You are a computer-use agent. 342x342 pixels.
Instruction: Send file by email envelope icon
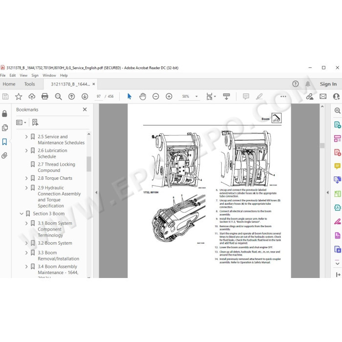click(323, 96)
